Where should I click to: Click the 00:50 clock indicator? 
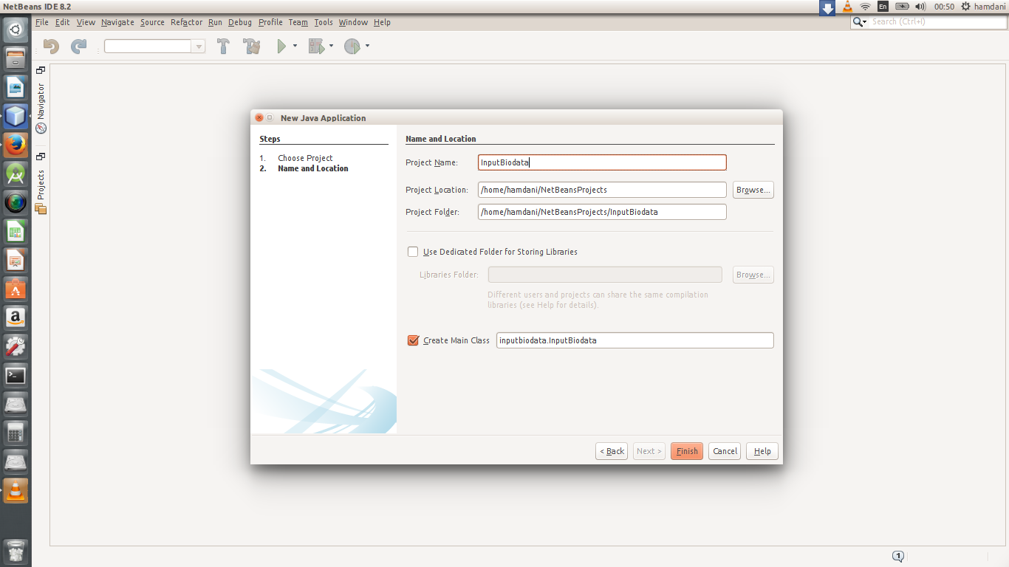pos(944,7)
